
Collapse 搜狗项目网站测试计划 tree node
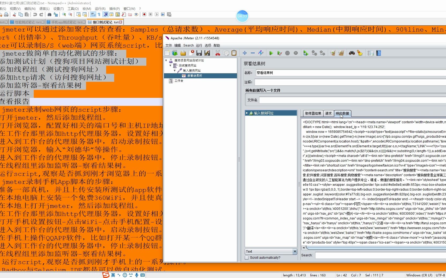[x=166, y=60]
